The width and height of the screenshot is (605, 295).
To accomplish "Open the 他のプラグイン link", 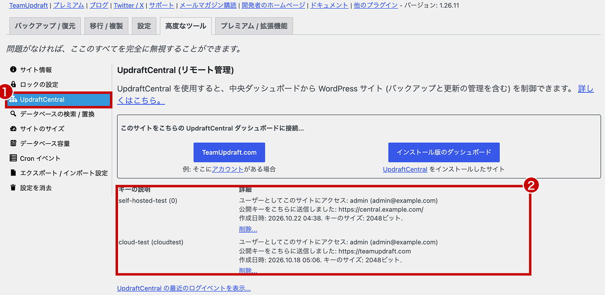I will pos(376,6).
